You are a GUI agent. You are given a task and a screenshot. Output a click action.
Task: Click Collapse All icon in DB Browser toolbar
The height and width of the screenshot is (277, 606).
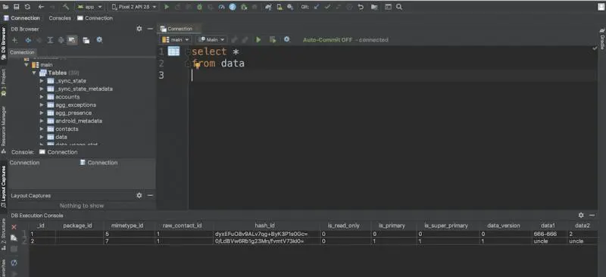pyautogui.click(x=61, y=40)
